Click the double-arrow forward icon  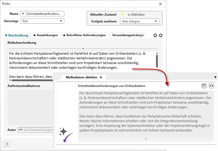coord(211,86)
